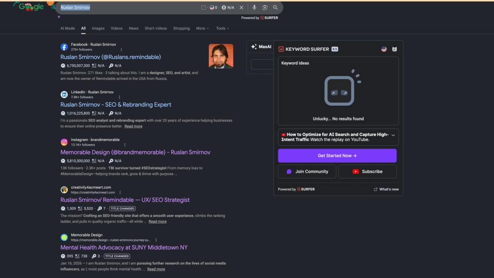Click the YouTube Subscribe button

pyautogui.click(x=367, y=171)
